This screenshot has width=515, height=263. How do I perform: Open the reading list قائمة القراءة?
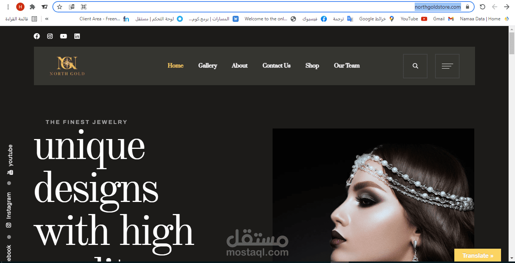[21, 19]
